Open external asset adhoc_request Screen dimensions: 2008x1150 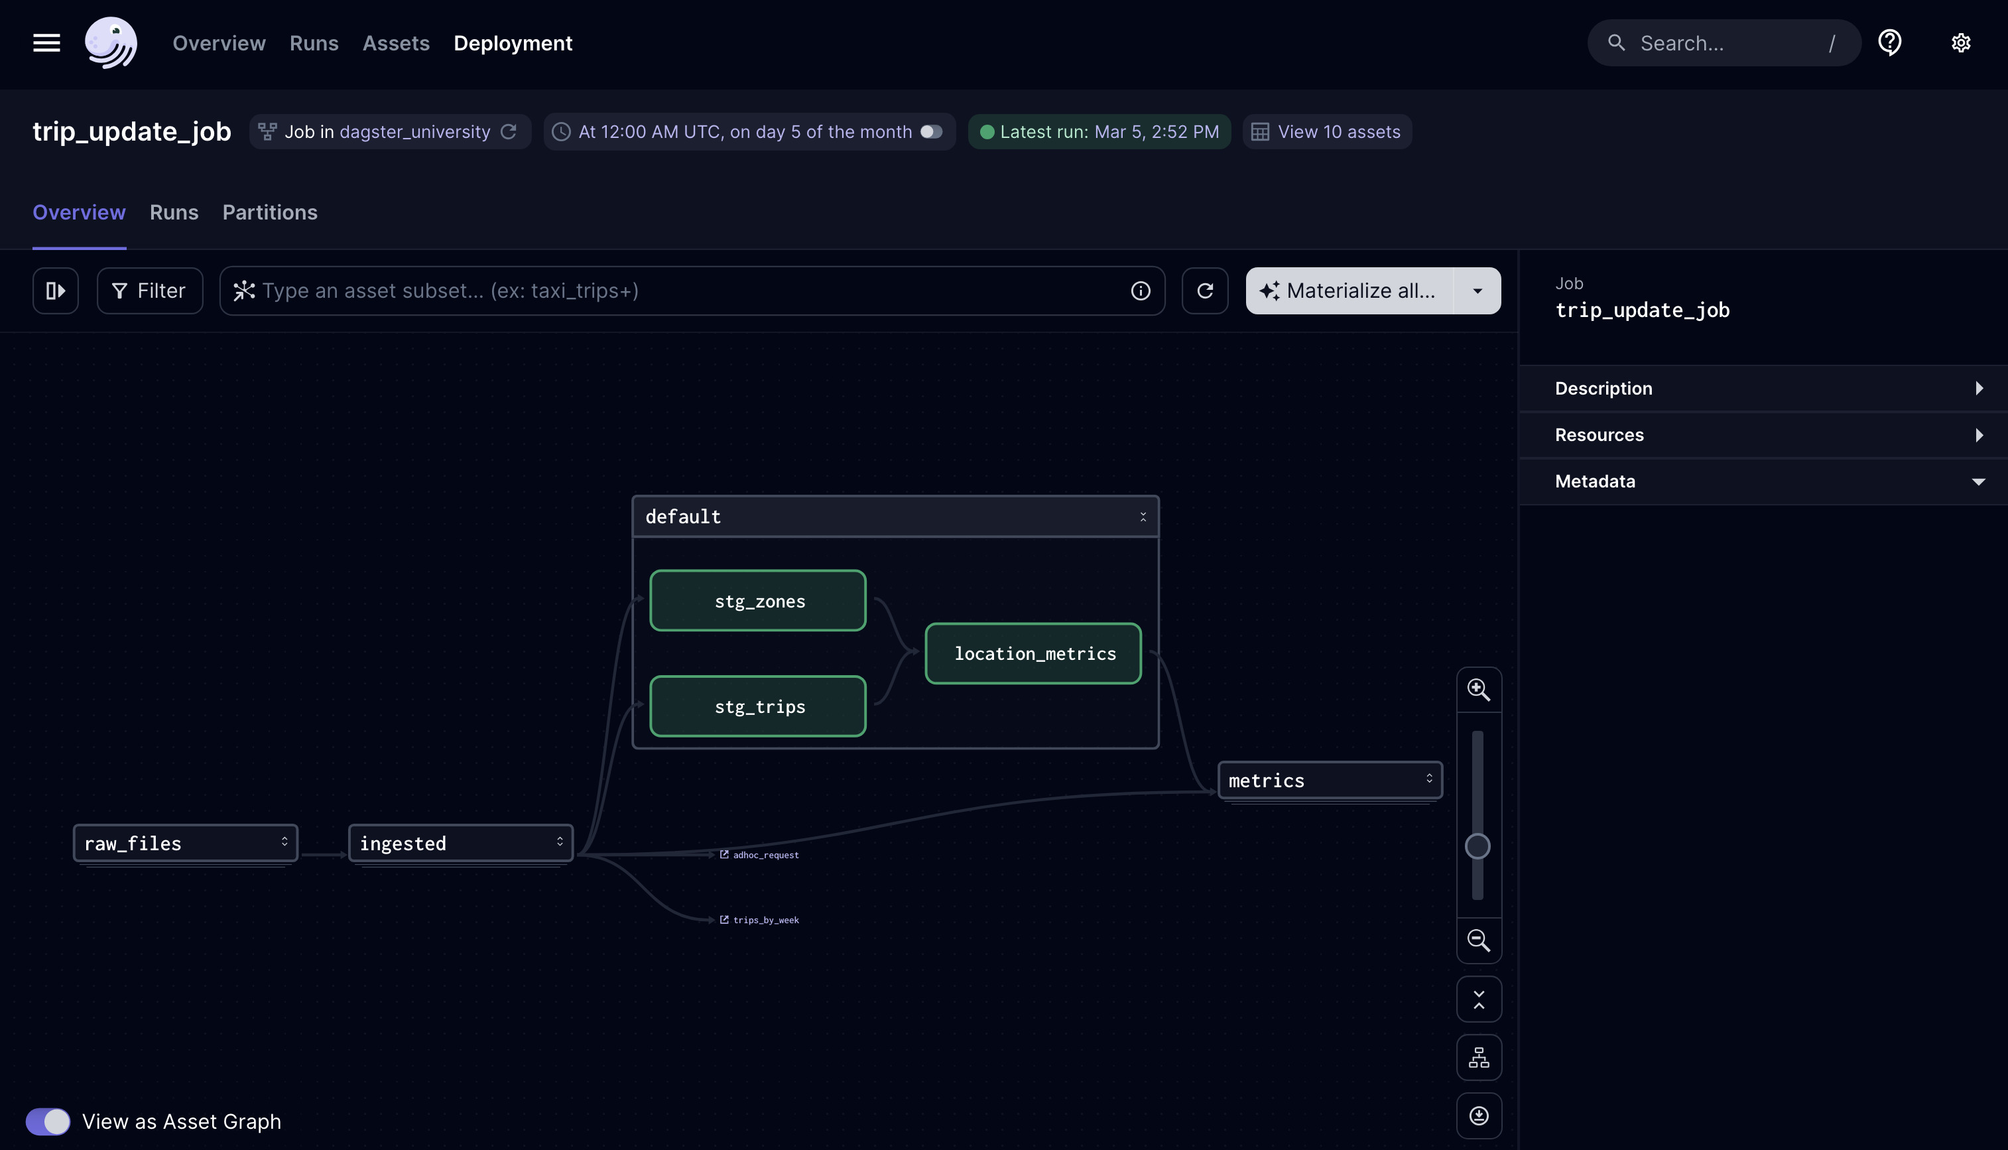click(x=759, y=855)
